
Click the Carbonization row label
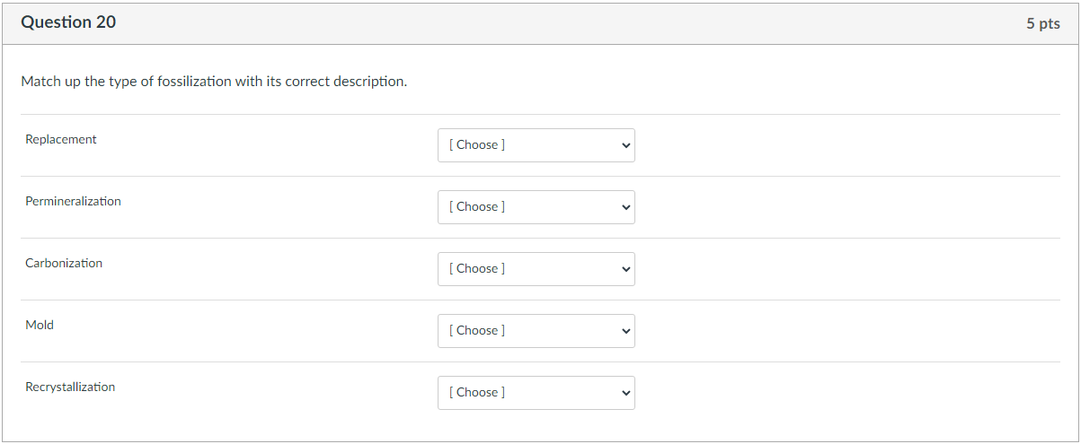point(64,264)
